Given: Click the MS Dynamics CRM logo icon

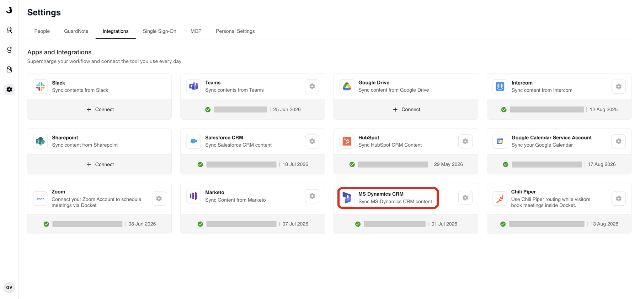Looking at the screenshot, I should click(347, 198).
